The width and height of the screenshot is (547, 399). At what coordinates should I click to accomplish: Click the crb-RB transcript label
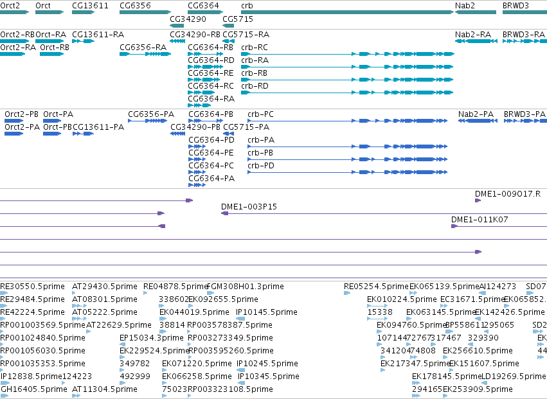(255, 73)
